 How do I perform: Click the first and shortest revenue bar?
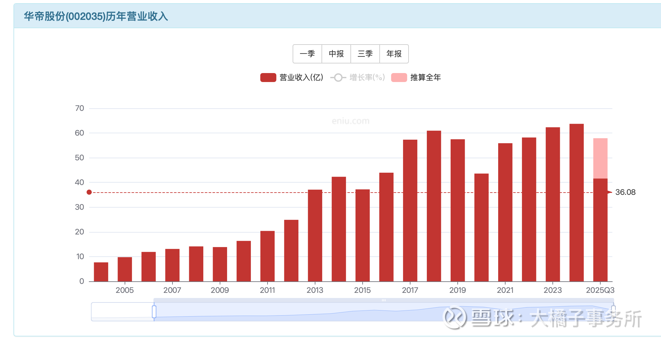pyautogui.click(x=101, y=272)
